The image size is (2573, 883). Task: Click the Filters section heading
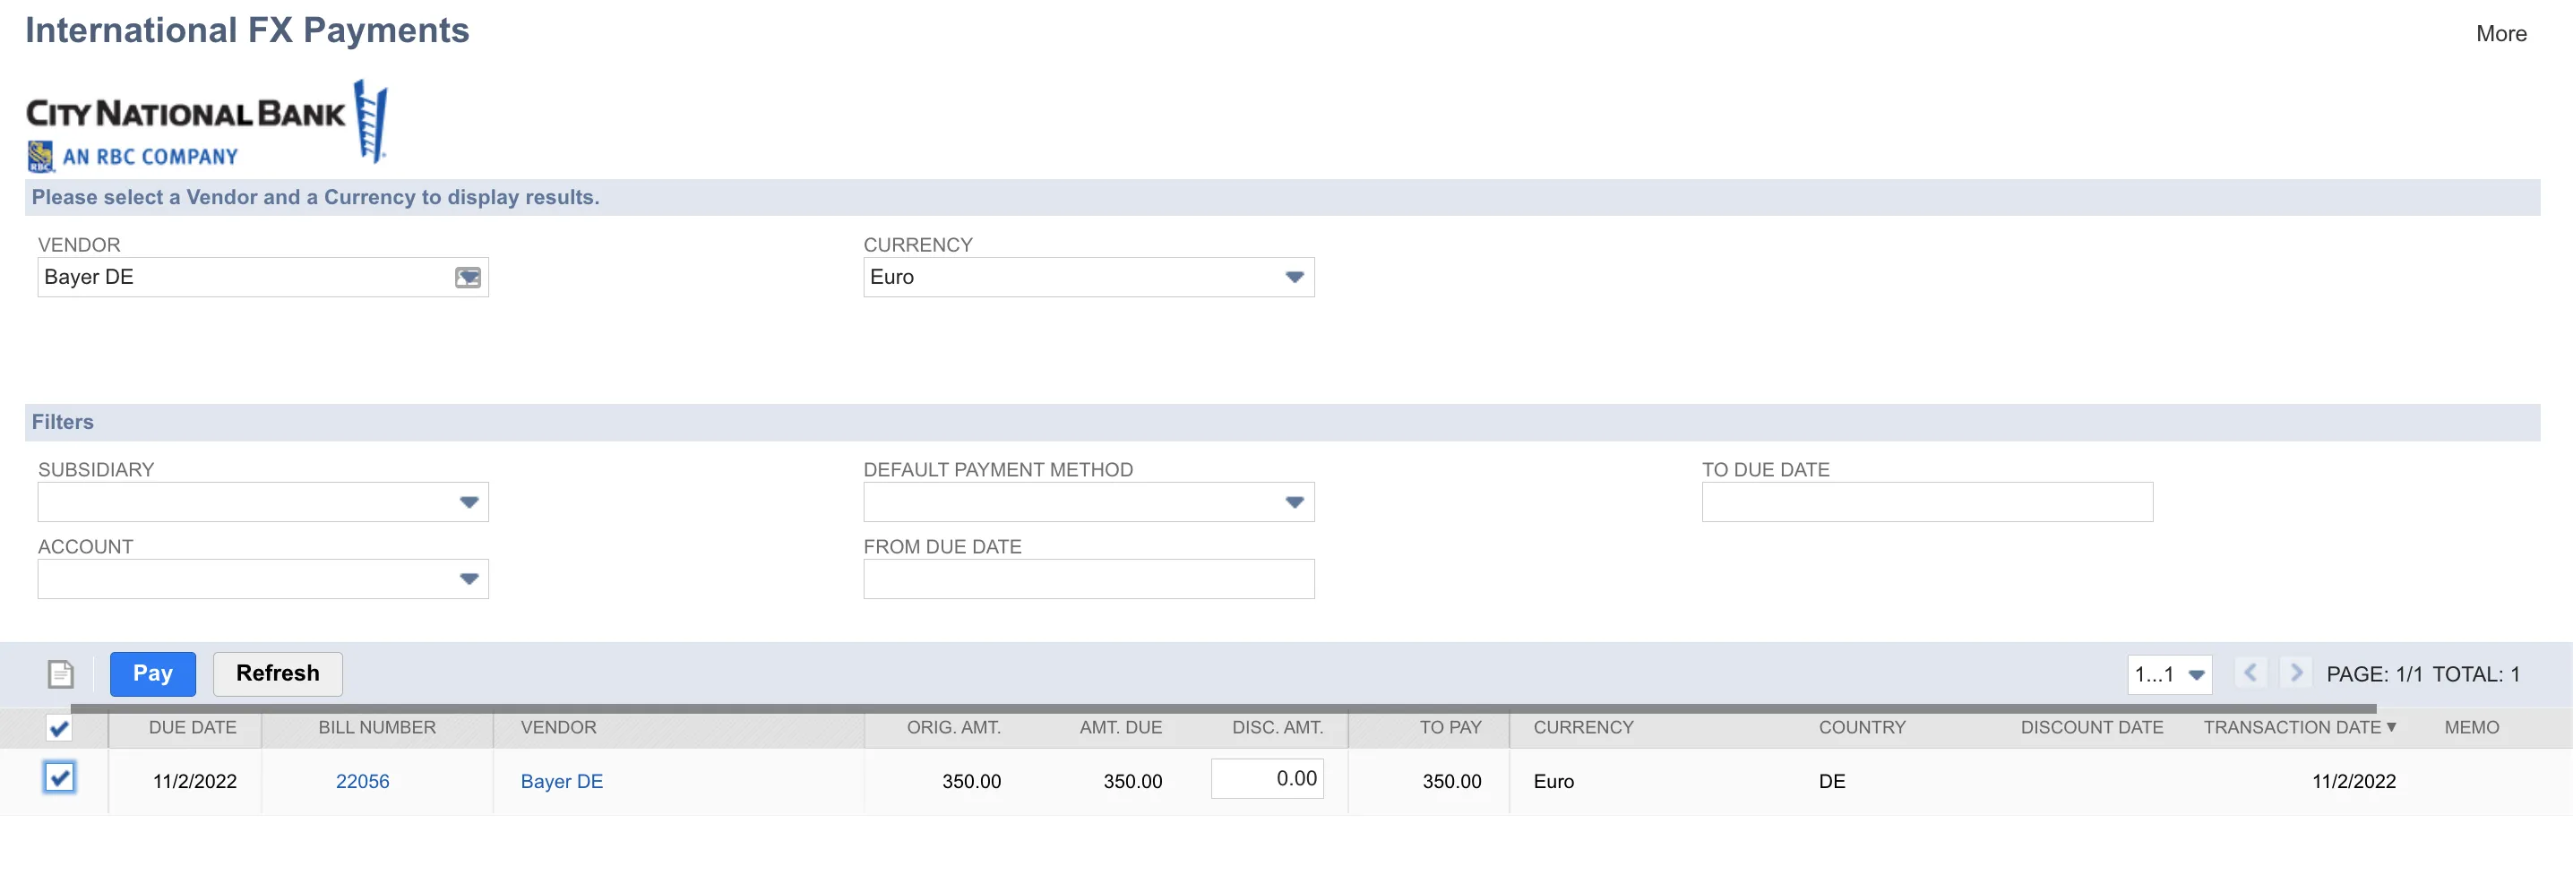(63, 423)
